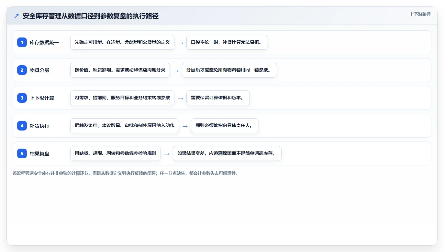Screen dimensions: 444x252
Task: Select step badge number 1
Action: [22, 42]
